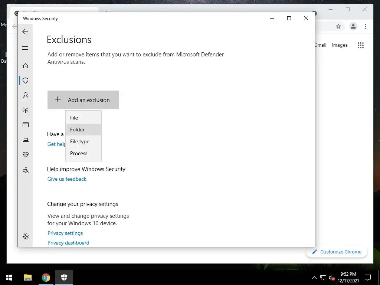Bookmark page with Chrome star icon
Viewport: 380px width, 285px height.
pos(338,26)
